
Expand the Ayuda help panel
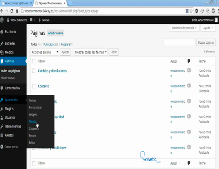(208, 28)
